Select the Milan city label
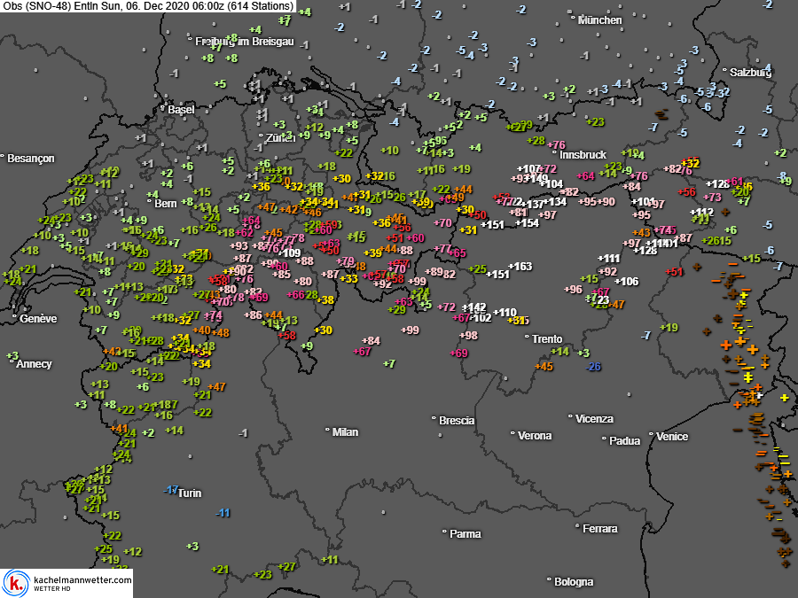798x598 pixels. point(345,431)
